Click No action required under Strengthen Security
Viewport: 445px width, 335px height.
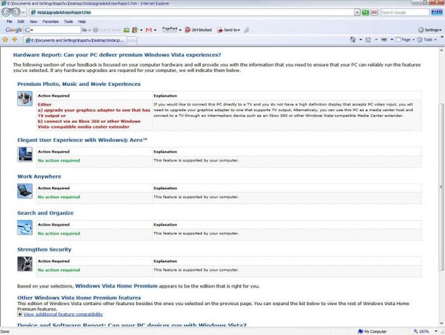[59, 270]
